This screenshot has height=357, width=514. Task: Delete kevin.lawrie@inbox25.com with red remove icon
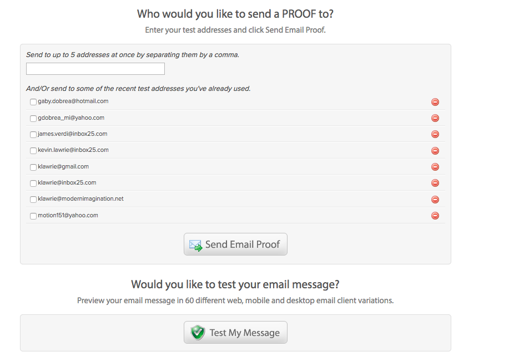pyautogui.click(x=435, y=151)
